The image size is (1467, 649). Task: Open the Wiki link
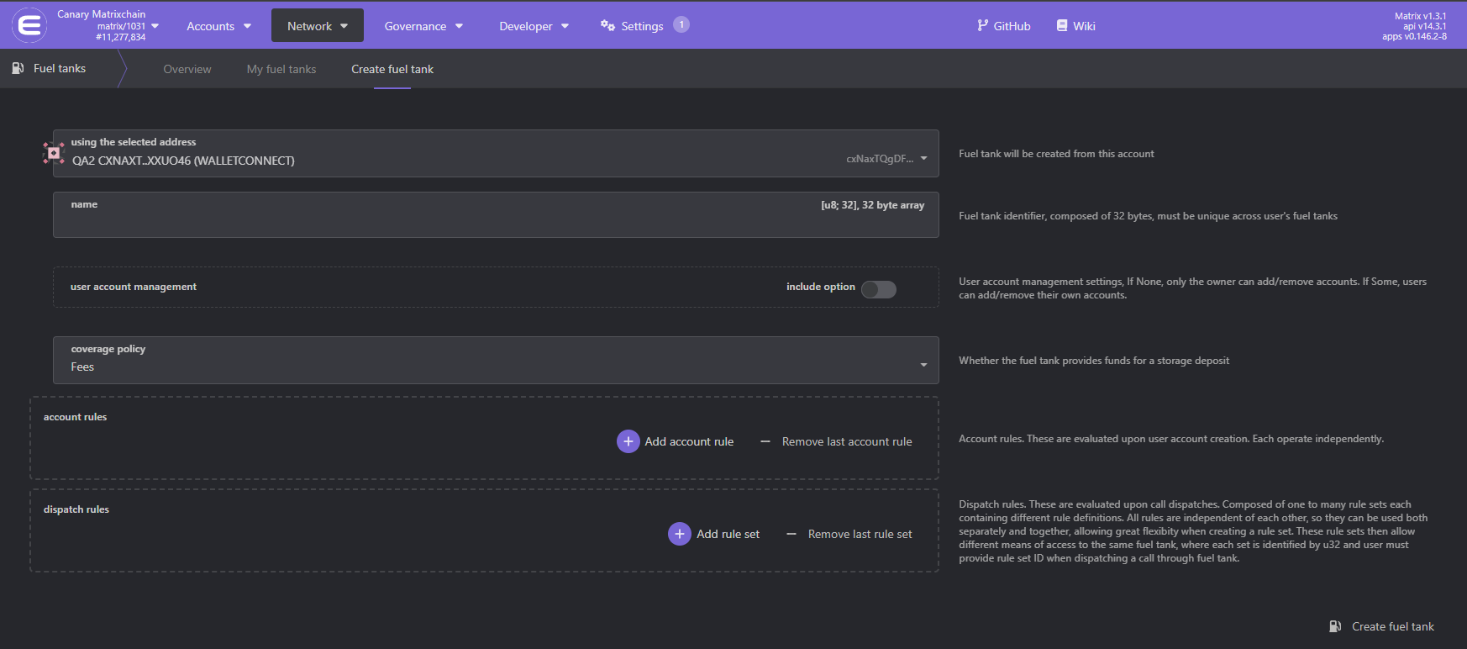coord(1075,26)
